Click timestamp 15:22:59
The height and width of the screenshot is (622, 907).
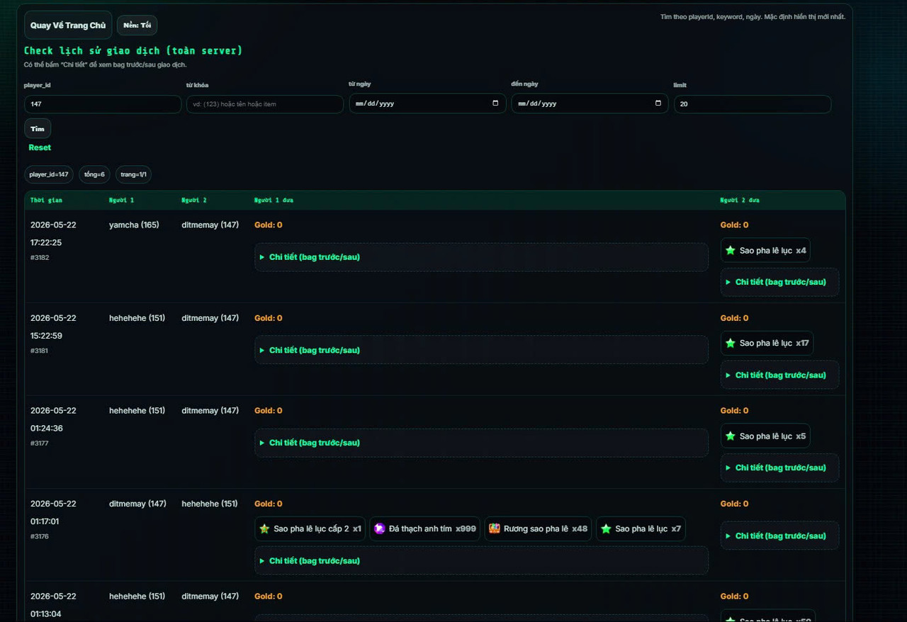(46, 336)
